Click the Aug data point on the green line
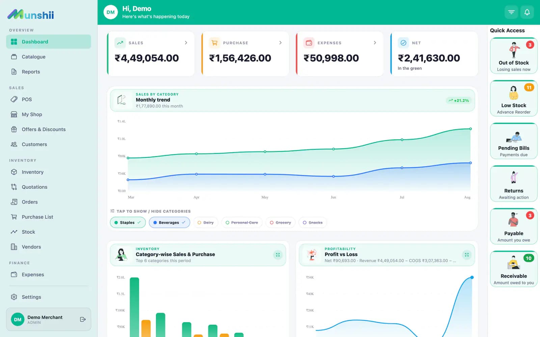 (x=470, y=129)
